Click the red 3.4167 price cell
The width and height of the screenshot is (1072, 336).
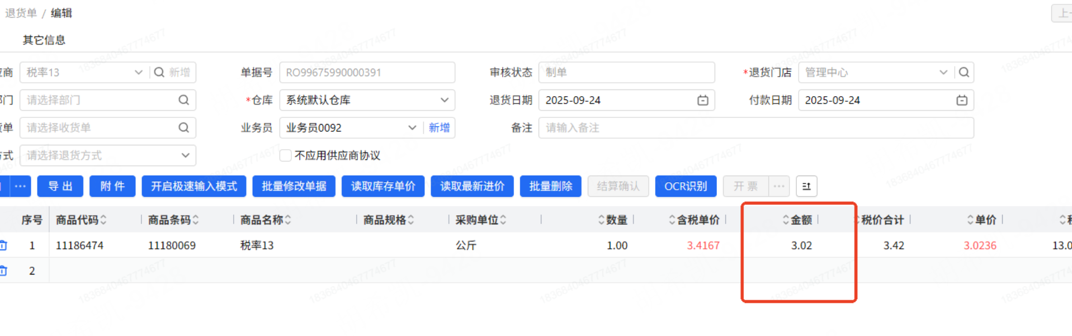[x=703, y=245]
